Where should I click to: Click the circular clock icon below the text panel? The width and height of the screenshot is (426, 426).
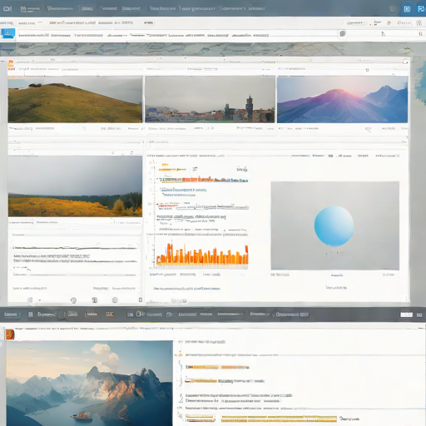(x=73, y=300)
